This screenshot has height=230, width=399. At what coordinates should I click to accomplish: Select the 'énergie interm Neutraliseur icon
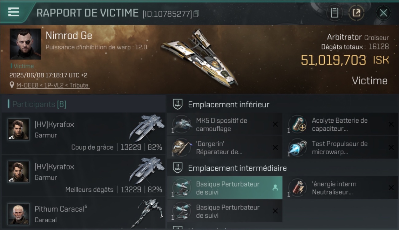(298, 187)
